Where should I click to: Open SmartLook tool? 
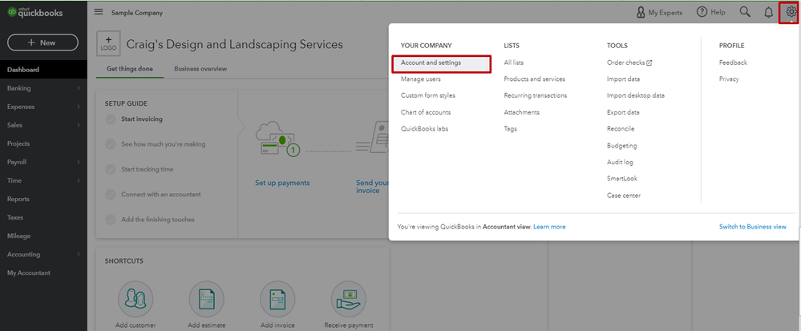(x=621, y=179)
